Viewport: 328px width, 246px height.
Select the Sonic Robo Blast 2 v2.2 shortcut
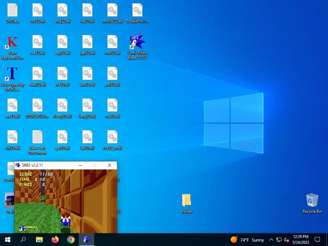tap(137, 42)
